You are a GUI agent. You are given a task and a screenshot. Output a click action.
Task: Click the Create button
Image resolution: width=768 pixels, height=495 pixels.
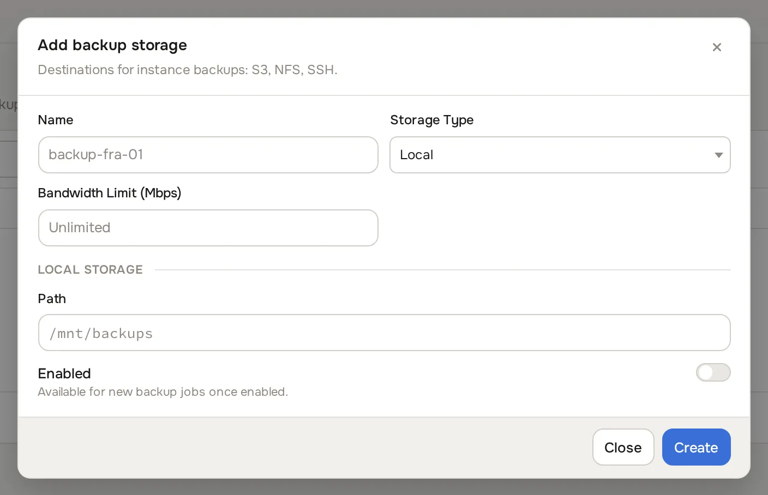tap(697, 447)
